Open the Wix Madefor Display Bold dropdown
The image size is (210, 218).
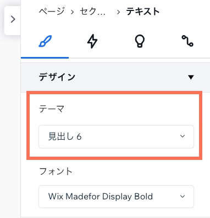click(116, 197)
